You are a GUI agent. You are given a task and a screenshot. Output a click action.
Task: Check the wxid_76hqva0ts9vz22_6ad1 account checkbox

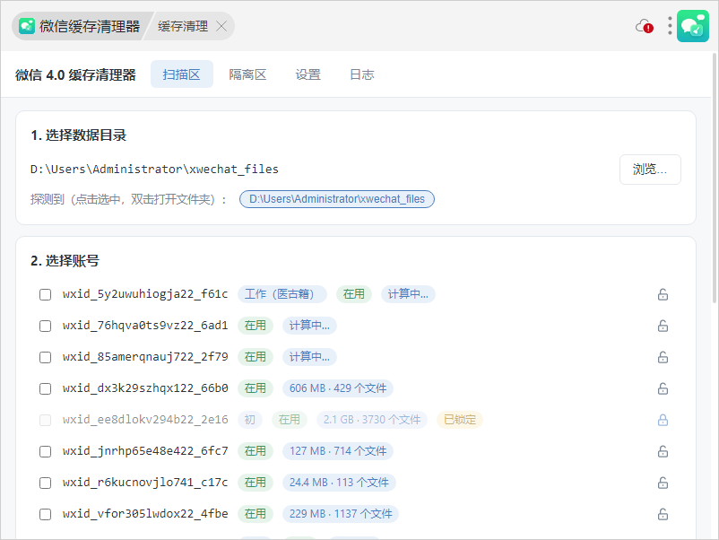pos(46,326)
